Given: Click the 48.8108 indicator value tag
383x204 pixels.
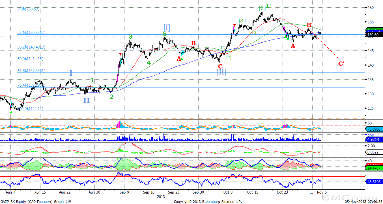Looking at the screenshot, I should [x=374, y=181].
